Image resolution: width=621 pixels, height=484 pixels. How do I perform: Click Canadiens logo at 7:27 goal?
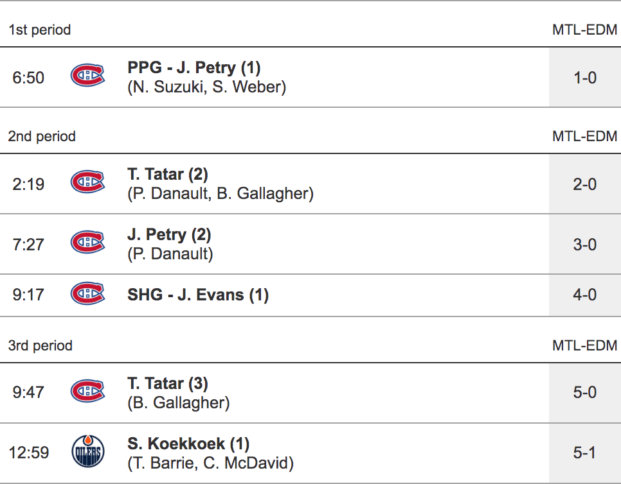tap(87, 244)
